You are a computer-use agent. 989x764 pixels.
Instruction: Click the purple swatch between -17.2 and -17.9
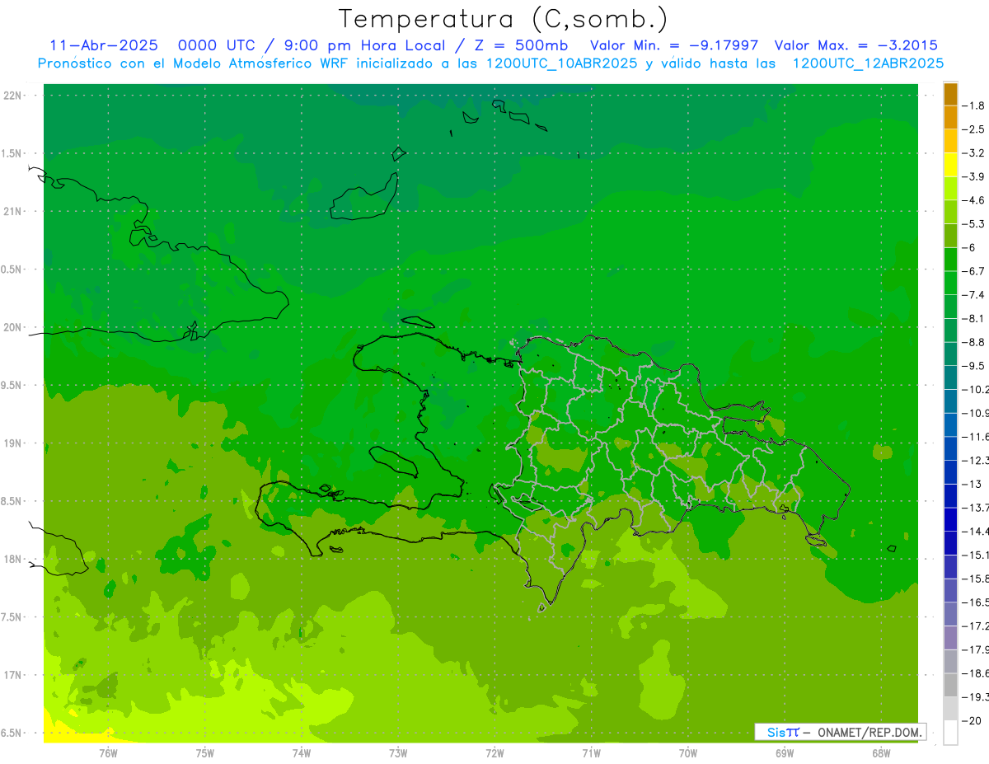pyautogui.click(x=950, y=638)
